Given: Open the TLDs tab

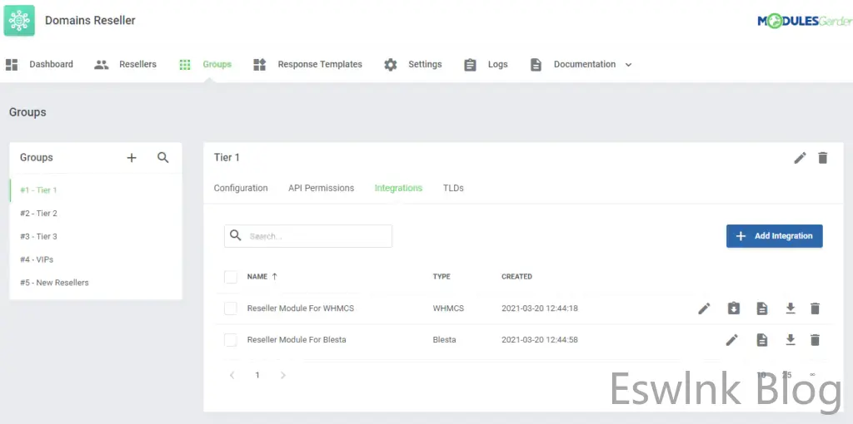Looking at the screenshot, I should pos(453,188).
